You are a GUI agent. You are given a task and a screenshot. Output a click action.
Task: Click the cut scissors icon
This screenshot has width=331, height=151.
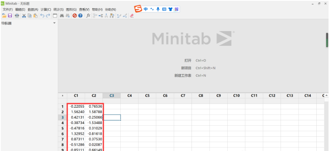pos(24,16)
